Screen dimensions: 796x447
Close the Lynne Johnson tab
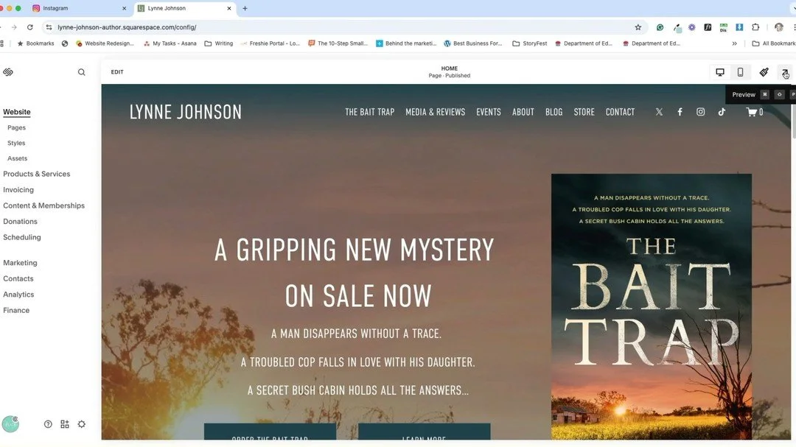click(x=229, y=8)
